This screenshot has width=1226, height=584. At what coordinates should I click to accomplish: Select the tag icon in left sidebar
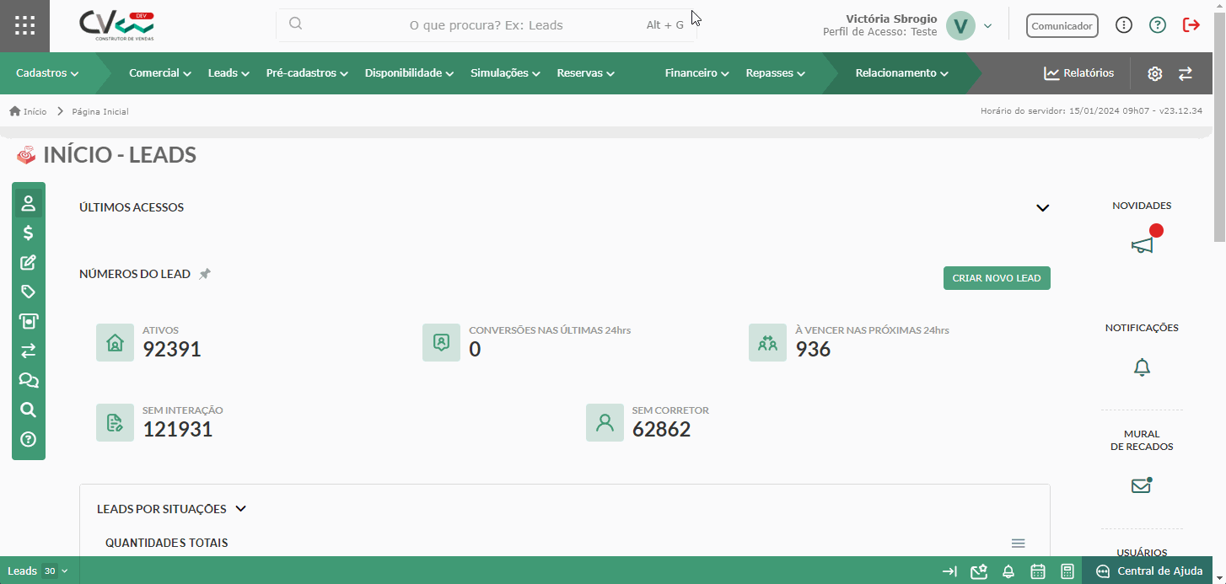pyautogui.click(x=28, y=292)
